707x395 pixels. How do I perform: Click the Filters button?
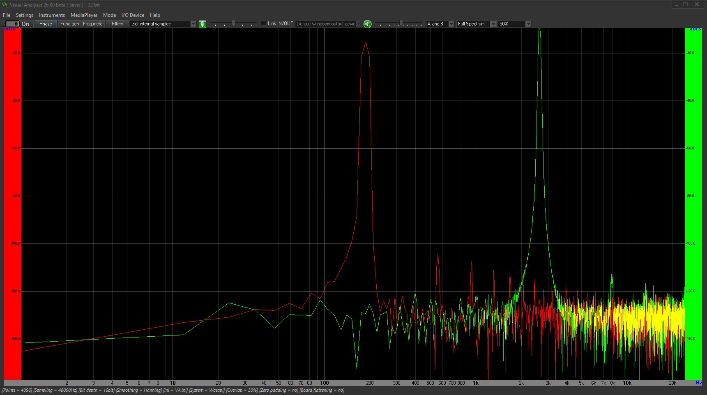coord(117,24)
